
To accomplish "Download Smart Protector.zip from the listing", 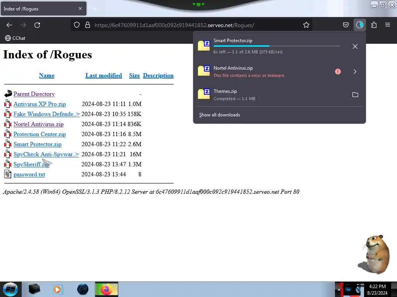I will (38, 144).
